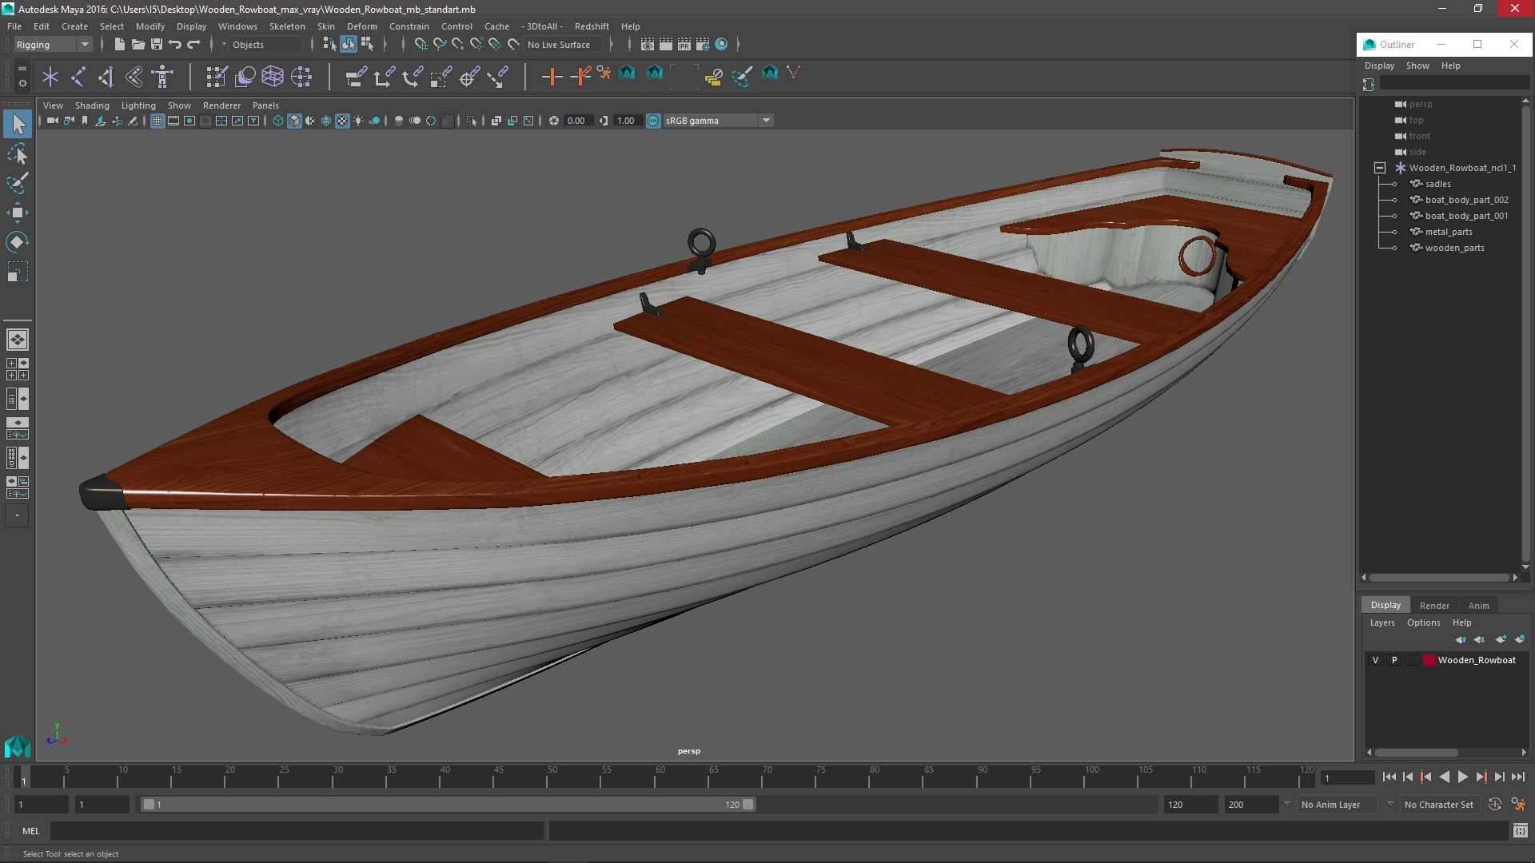The width and height of the screenshot is (1535, 863).
Task: Click the Help menu in menu bar
Action: pyautogui.click(x=629, y=26)
